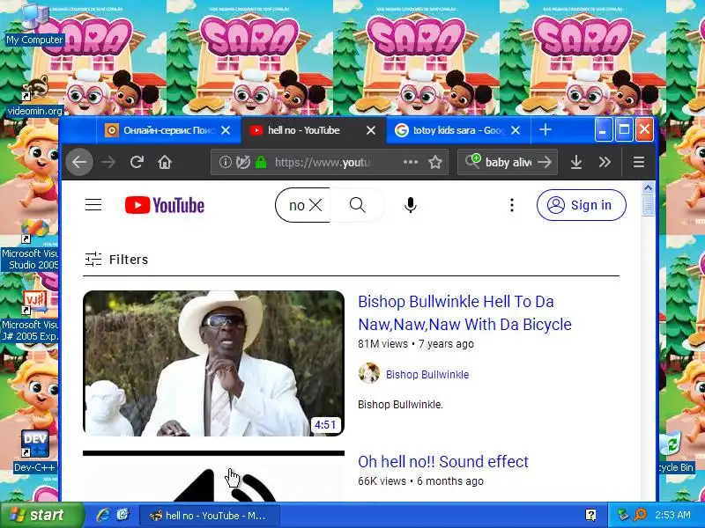
Task: Search by voice using the microphone
Action: pyautogui.click(x=410, y=205)
